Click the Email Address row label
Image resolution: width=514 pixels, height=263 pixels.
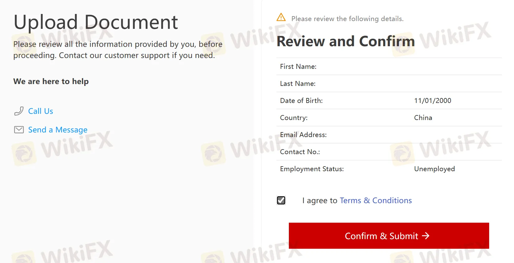[303, 135]
